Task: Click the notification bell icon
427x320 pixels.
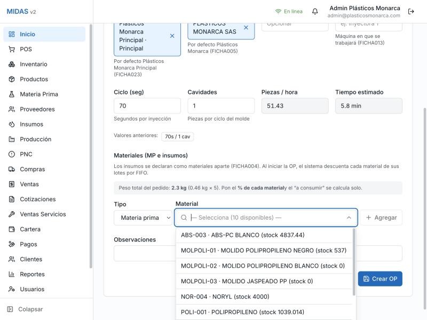Action: click(x=315, y=11)
